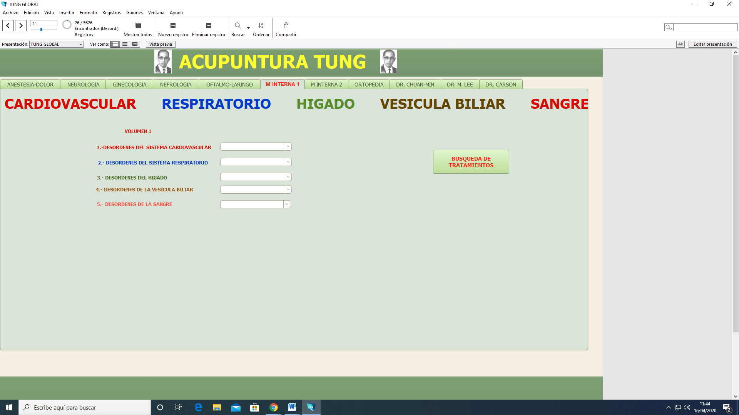Open the Compartir share icon
The width and height of the screenshot is (739, 415).
286,25
